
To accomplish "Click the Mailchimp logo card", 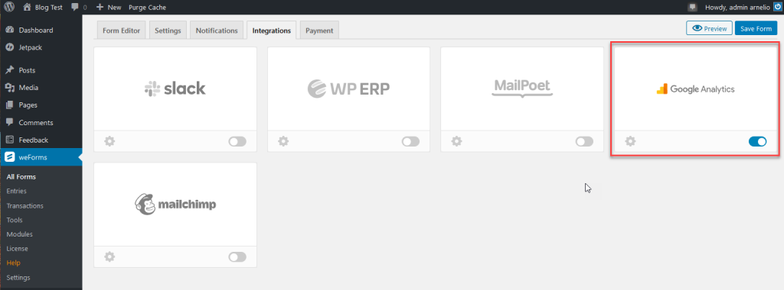I will point(175,205).
